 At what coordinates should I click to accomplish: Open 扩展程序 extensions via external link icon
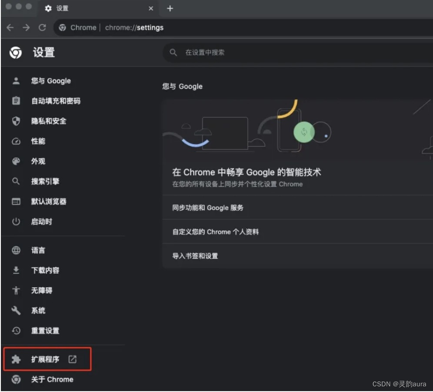coord(73,359)
